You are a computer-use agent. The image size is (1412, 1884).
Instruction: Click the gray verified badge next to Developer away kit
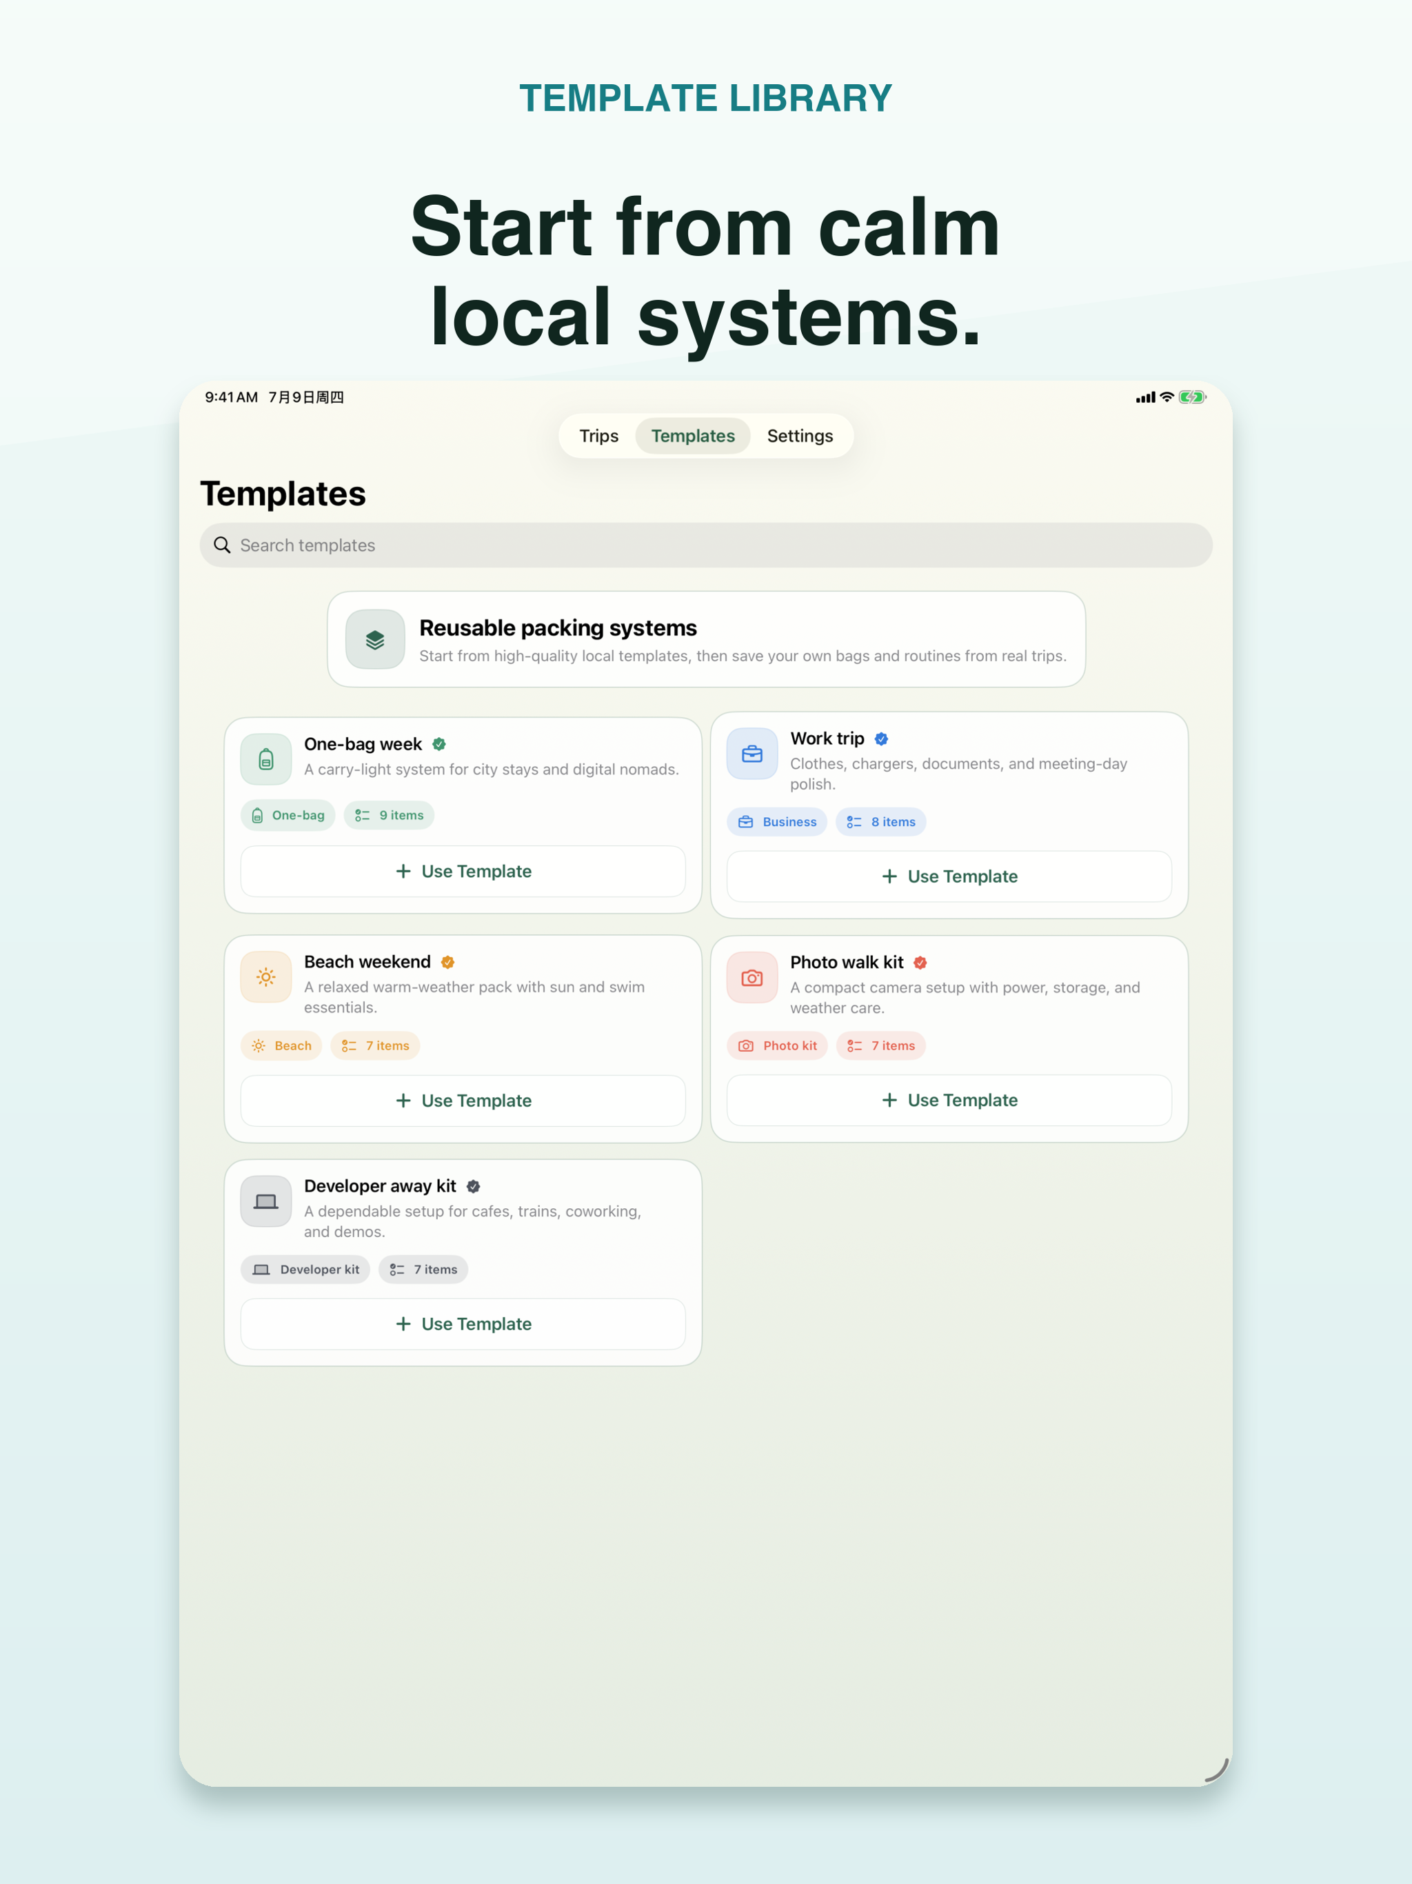click(x=474, y=1186)
